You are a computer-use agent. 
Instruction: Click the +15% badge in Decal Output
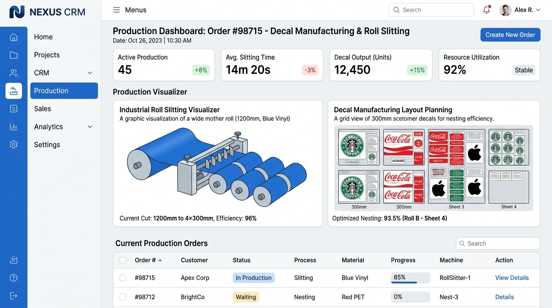click(x=417, y=70)
